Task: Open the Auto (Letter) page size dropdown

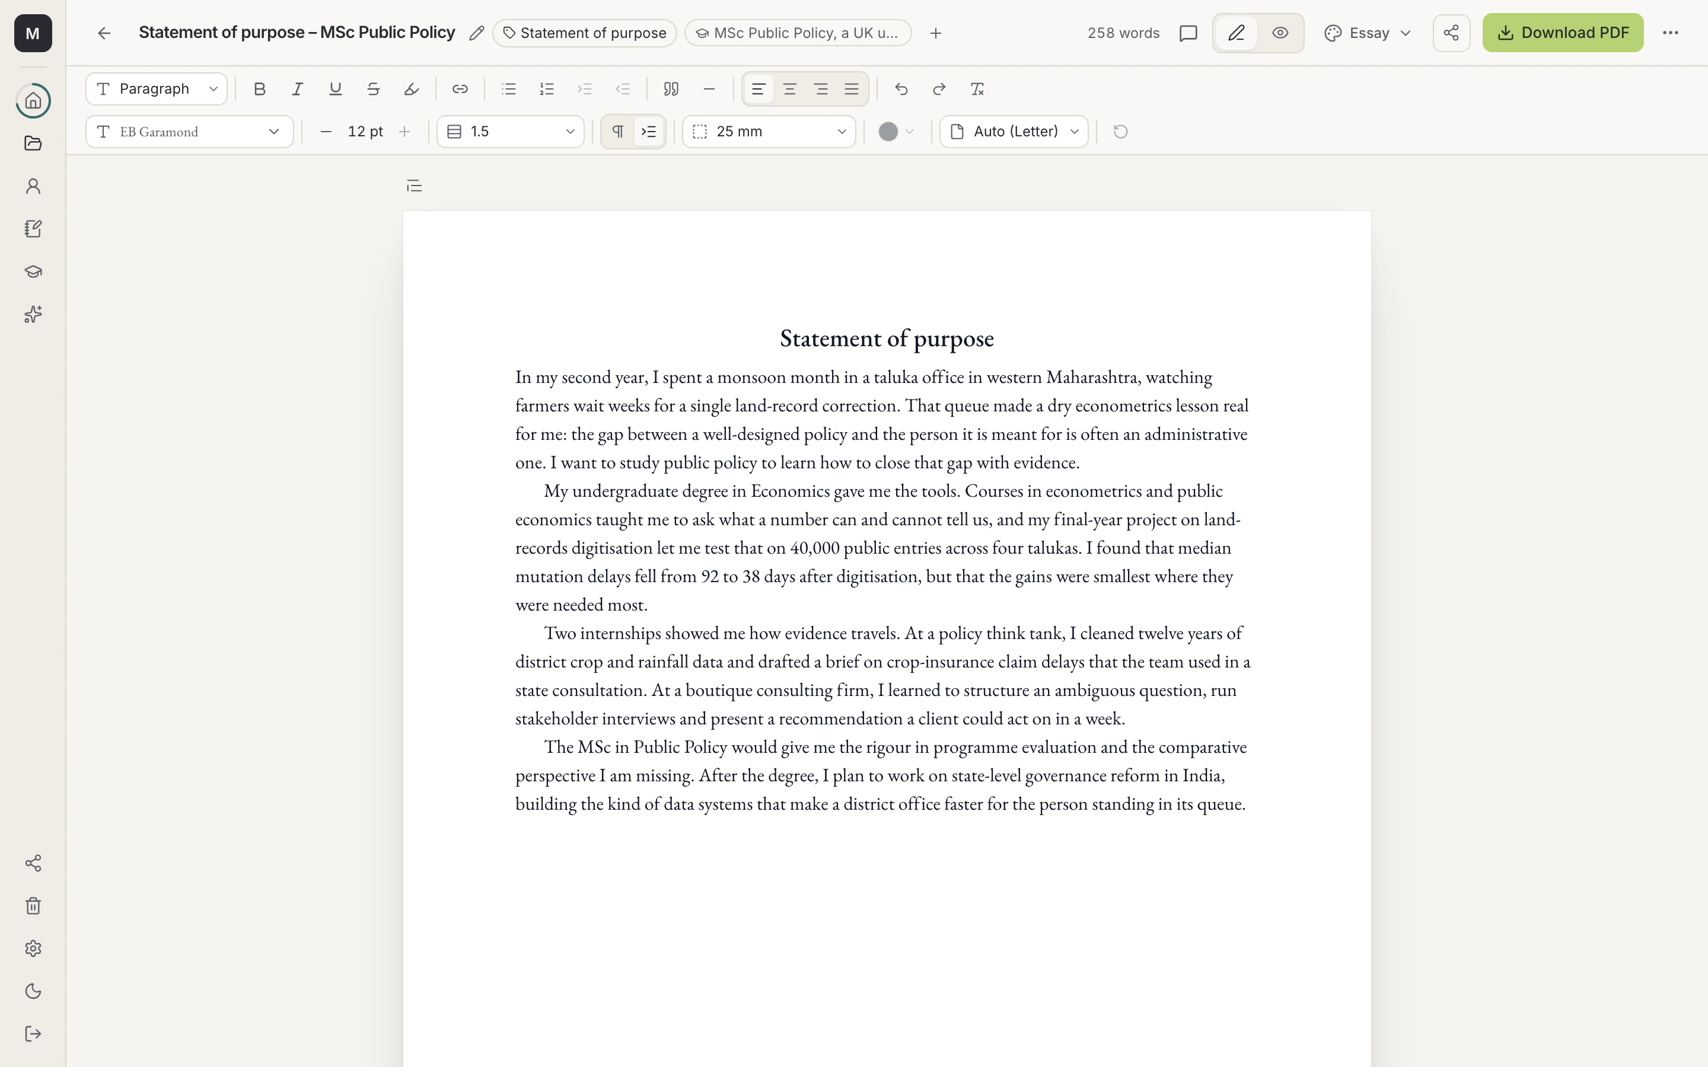Action: click(1014, 131)
